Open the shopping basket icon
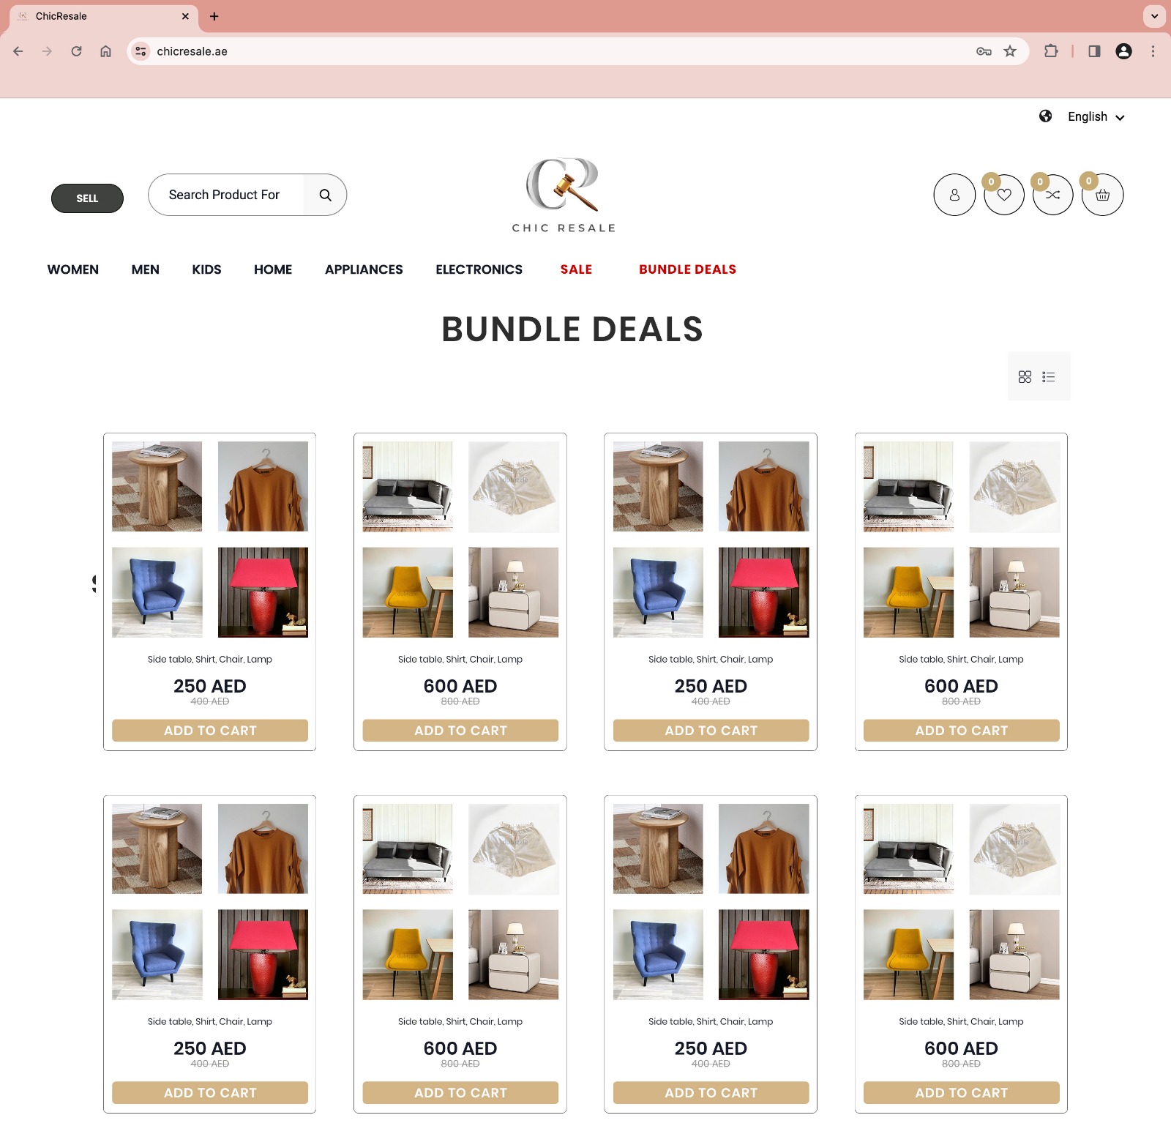Viewport: 1171px width, 1145px height. [1102, 195]
